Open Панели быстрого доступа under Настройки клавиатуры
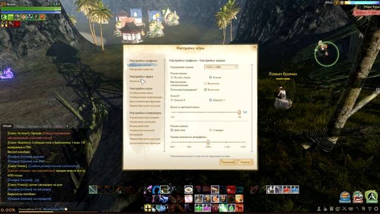 tap(145, 139)
